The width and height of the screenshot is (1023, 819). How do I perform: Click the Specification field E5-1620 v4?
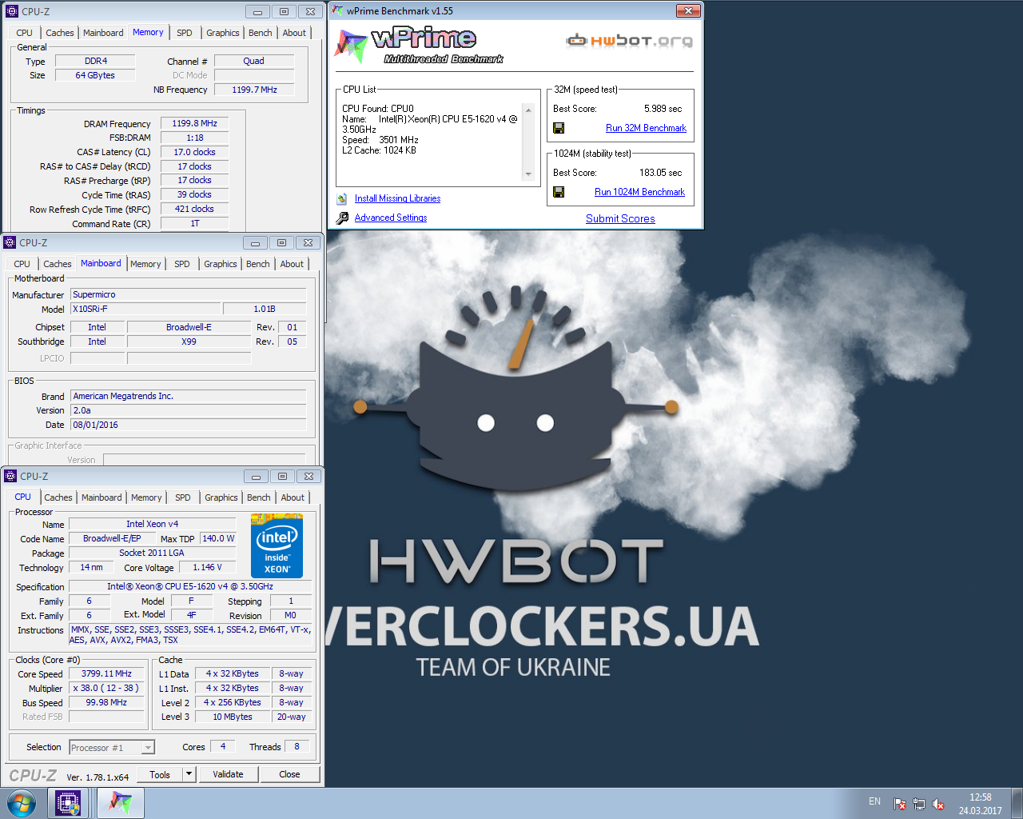(x=190, y=586)
